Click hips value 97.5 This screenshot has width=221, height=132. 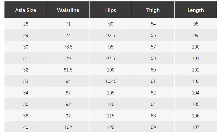(111, 58)
